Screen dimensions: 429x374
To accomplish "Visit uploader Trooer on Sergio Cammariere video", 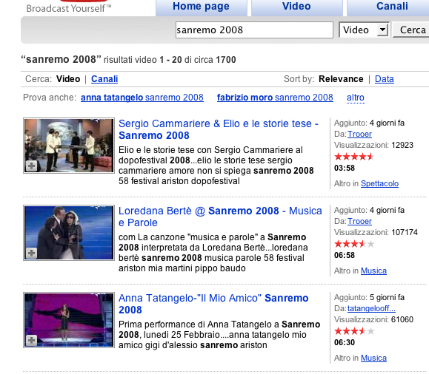I will (359, 134).
